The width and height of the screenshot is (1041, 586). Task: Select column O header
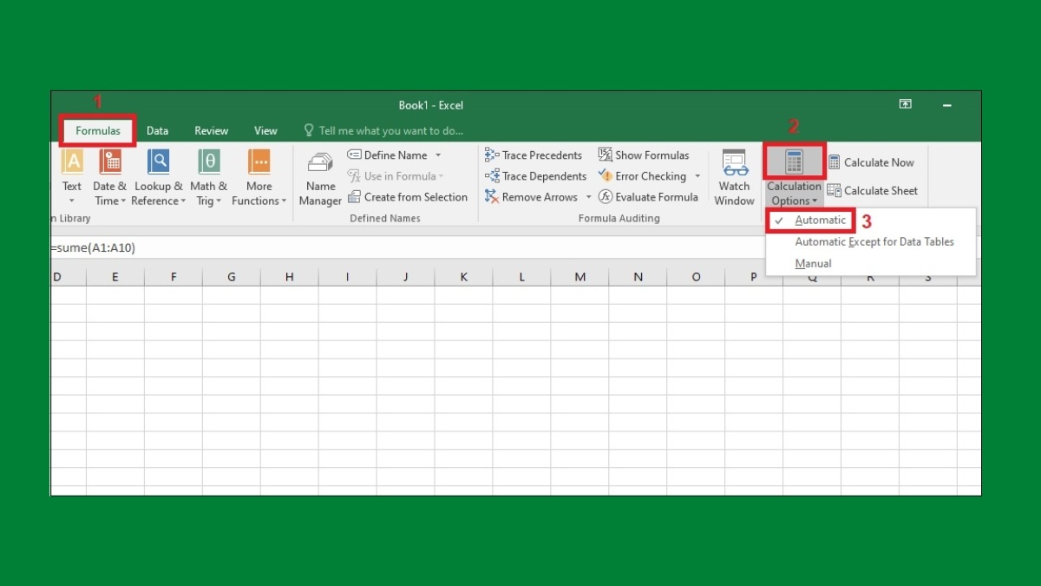[x=697, y=277]
